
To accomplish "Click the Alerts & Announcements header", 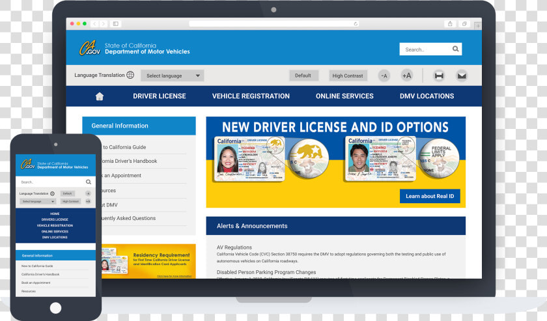I will (335, 226).
